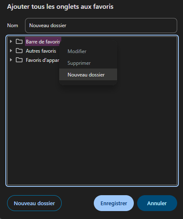Select the Barre de favoris tree row
The width and height of the screenshot is (183, 219).
point(43,42)
